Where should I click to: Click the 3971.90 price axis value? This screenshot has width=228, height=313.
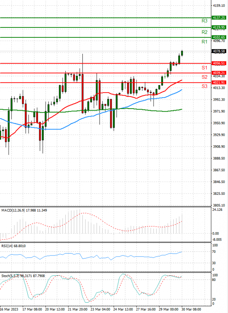pos(219,111)
